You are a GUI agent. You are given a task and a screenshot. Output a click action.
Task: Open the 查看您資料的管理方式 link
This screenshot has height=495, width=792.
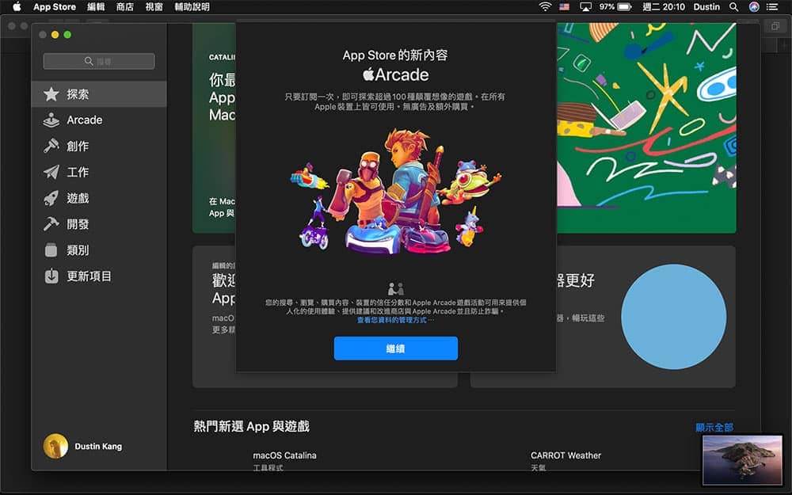pyautogui.click(x=392, y=320)
